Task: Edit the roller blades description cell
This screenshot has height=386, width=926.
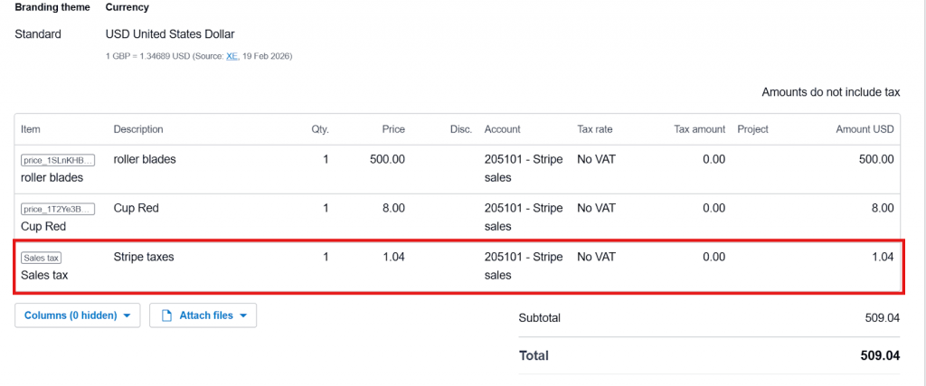Action: pos(145,159)
